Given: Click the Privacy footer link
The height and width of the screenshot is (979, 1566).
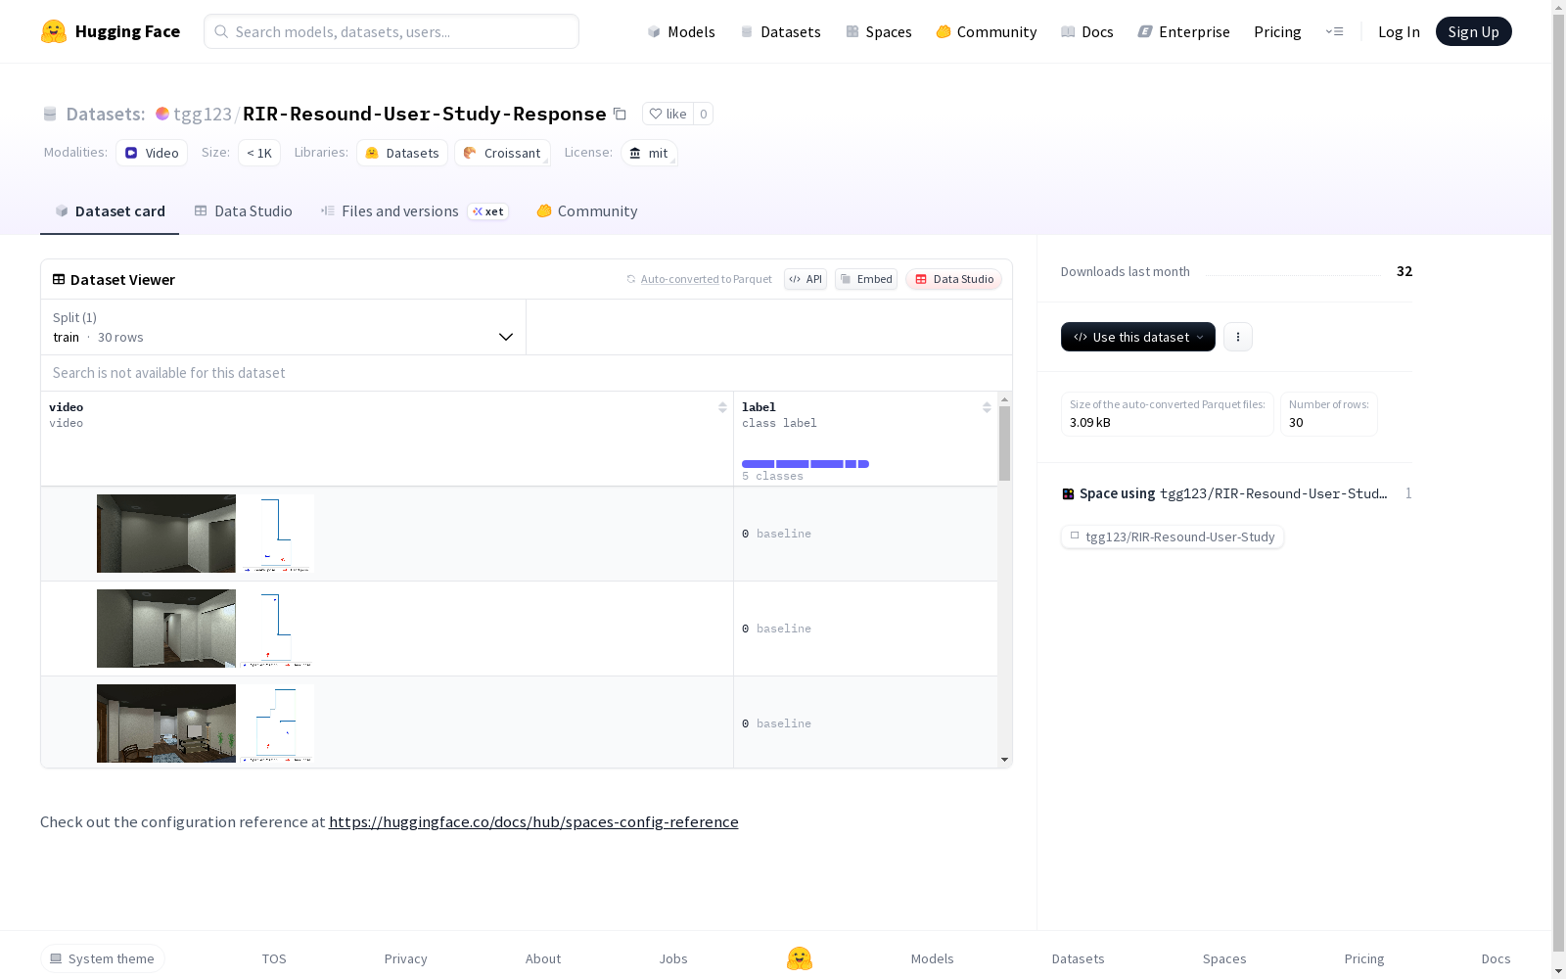Looking at the screenshot, I should 406,958.
